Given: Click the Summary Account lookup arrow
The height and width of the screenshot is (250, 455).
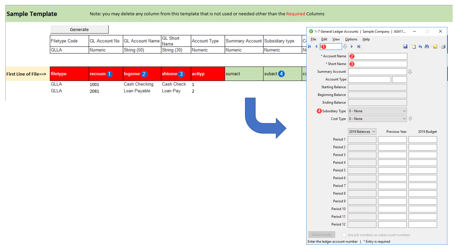Looking at the screenshot, I should click(x=410, y=72).
